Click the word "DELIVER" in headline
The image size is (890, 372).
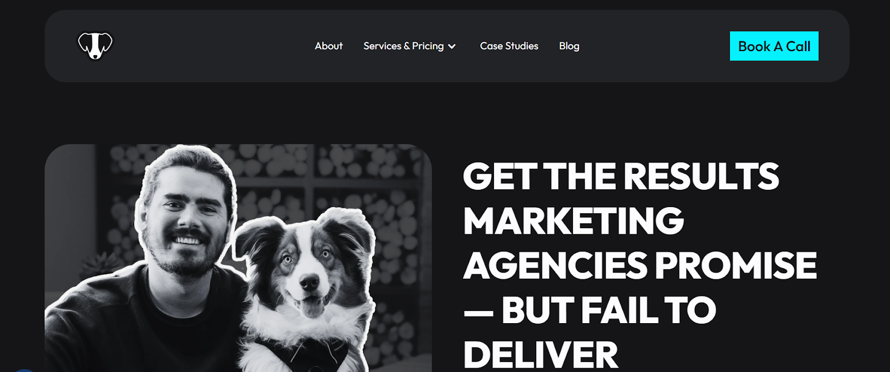(540, 354)
